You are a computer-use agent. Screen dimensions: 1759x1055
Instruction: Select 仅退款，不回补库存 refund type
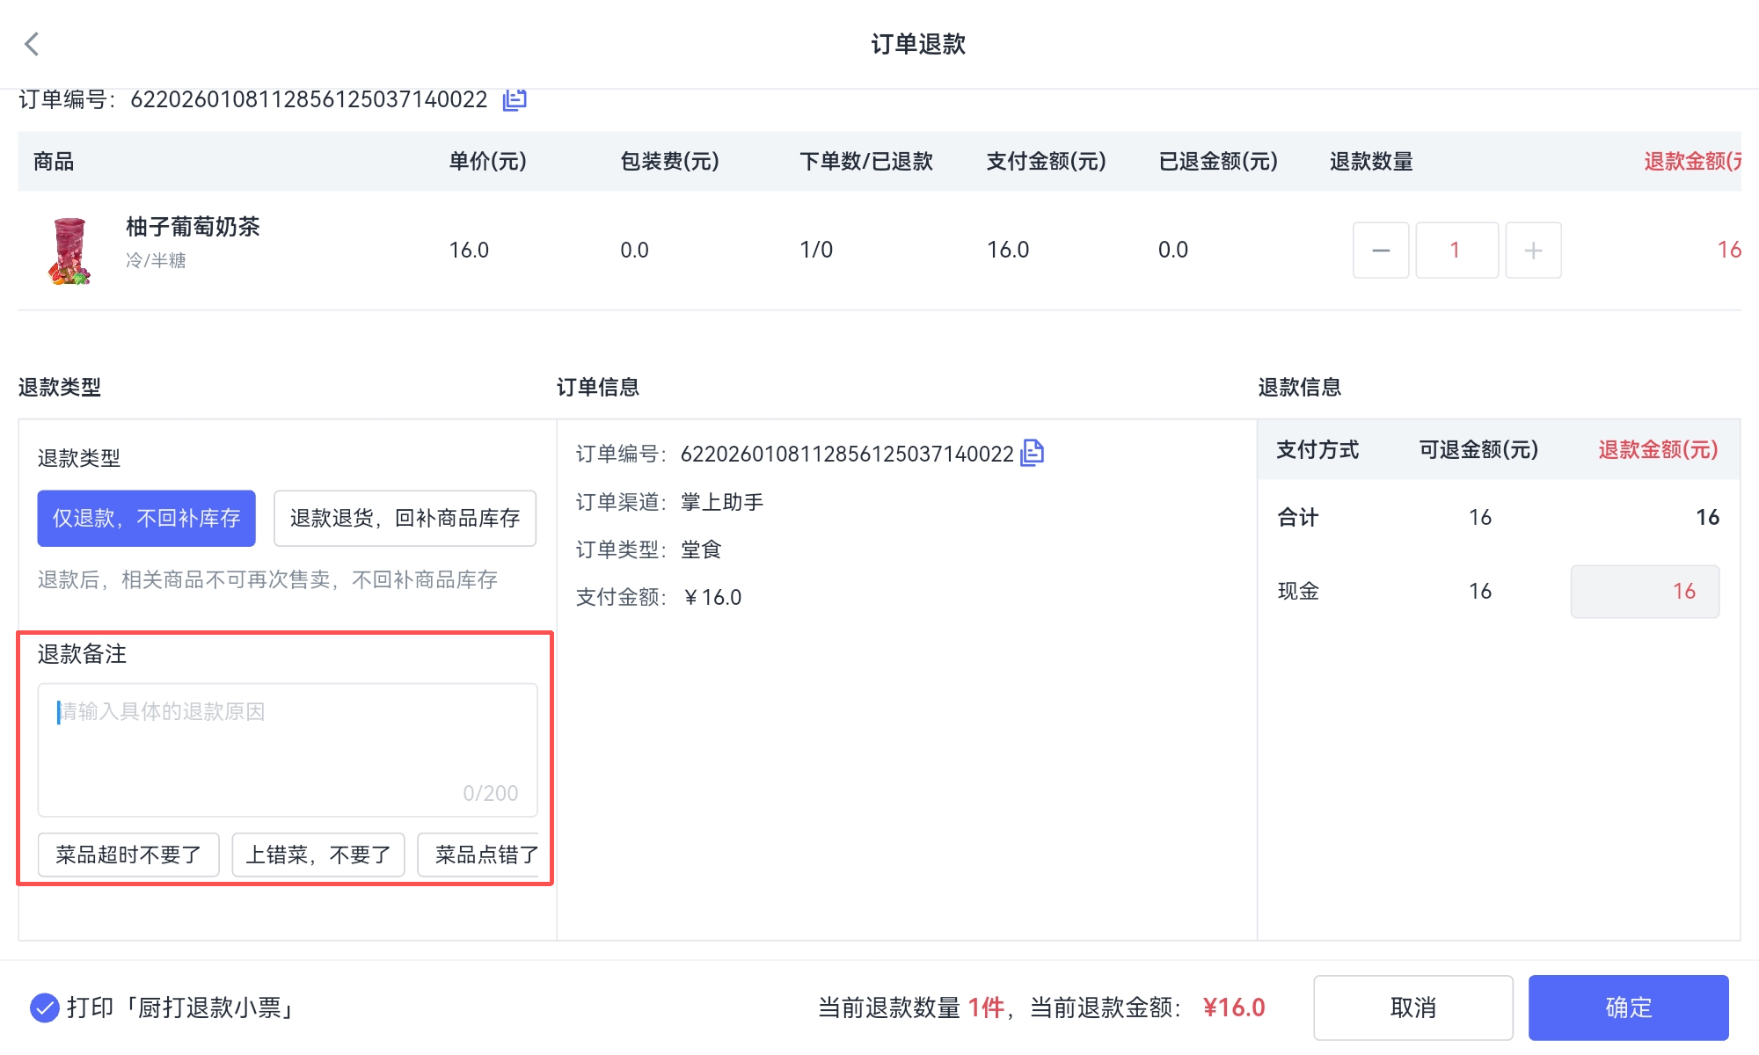146,518
